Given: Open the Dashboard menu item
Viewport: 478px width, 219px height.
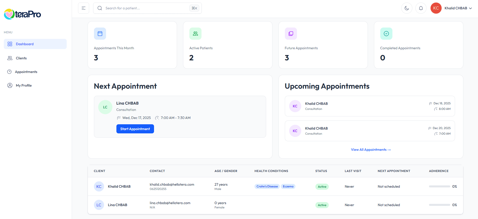Looking at the screenshot, I should pos(35,44).
